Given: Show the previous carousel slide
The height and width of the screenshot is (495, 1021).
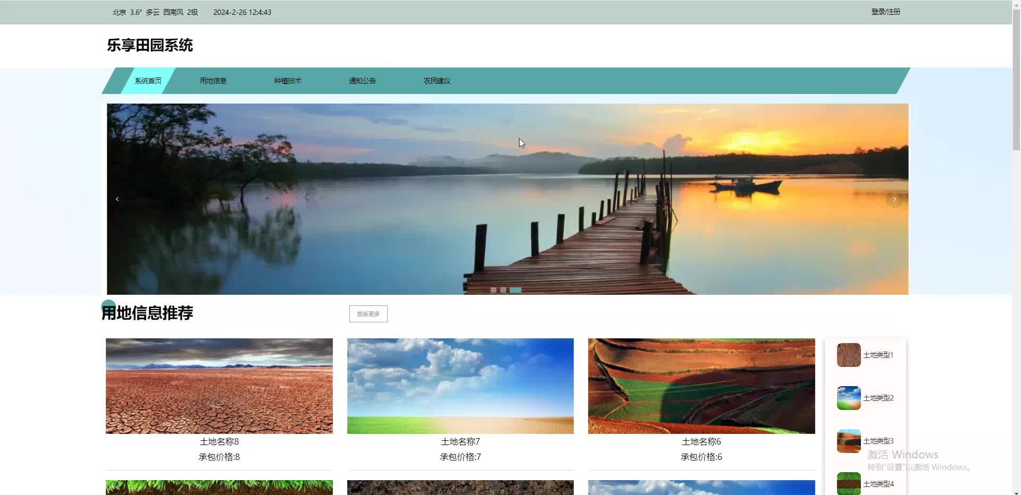Looking at the screenshot, I should coord(118,199).
